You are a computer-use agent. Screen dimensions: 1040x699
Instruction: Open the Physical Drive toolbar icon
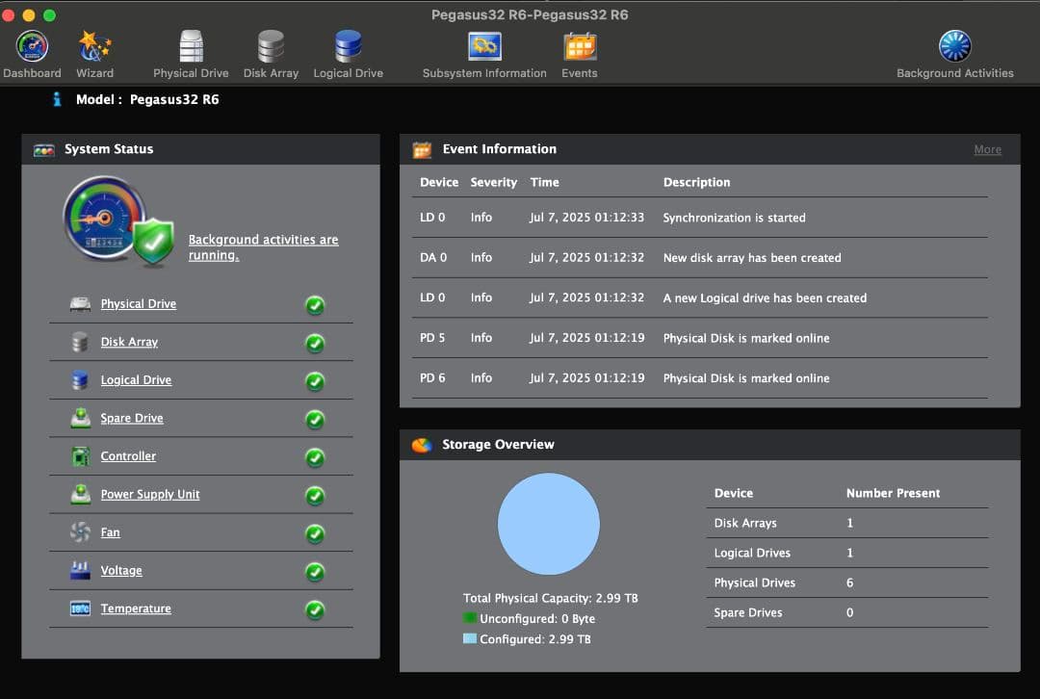click(x=191, y=47)
